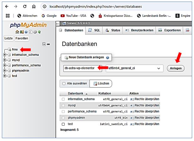This screenshot has height=141, width=194.
Task: Click Rechte überprüfen for the test database
Action: [x=144, y=124]
